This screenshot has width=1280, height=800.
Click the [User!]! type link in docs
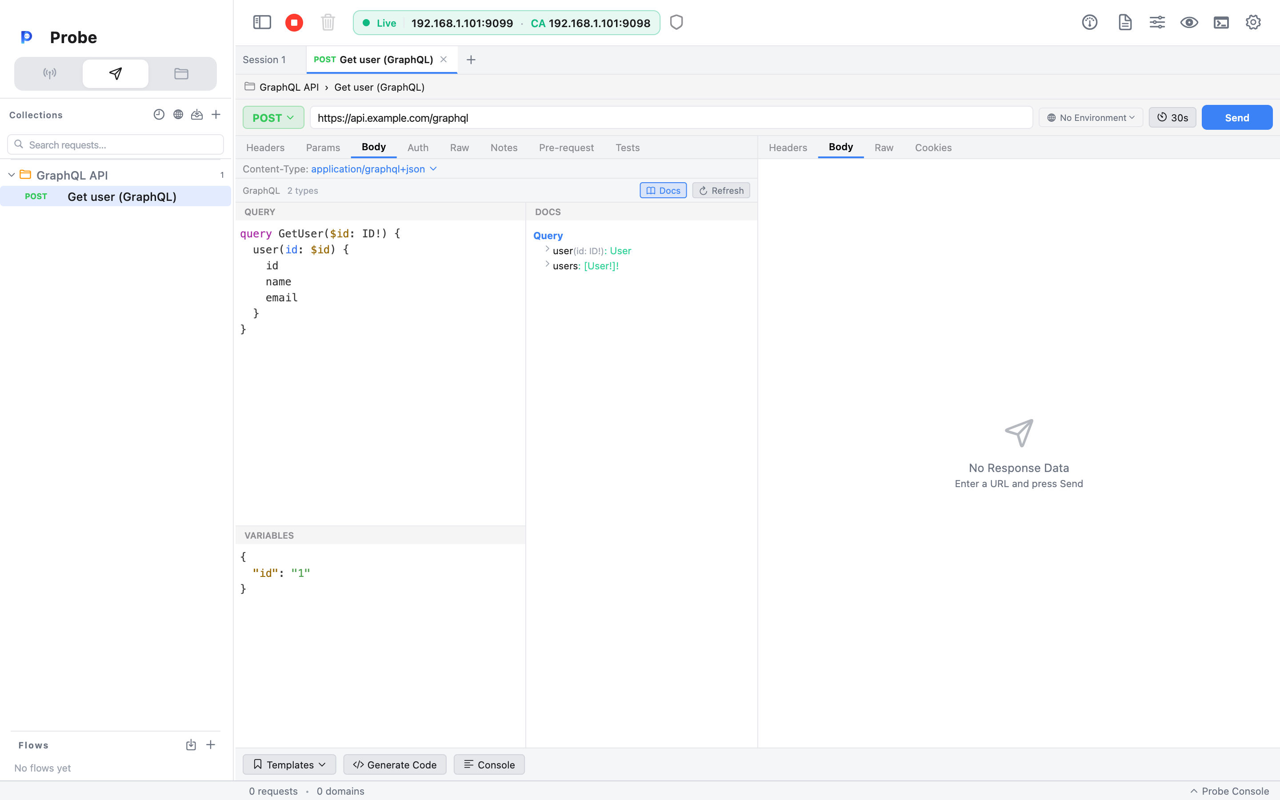click(601, 266)
